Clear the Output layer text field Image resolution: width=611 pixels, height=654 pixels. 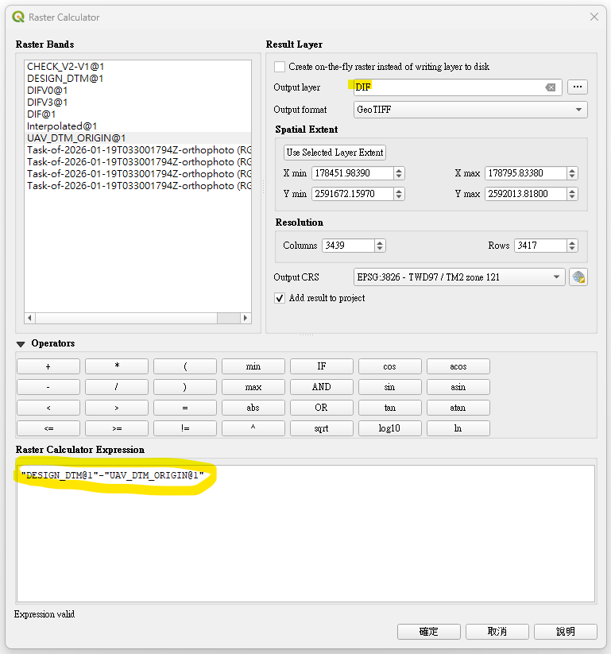pyautogui.click(x=550, y=87)
